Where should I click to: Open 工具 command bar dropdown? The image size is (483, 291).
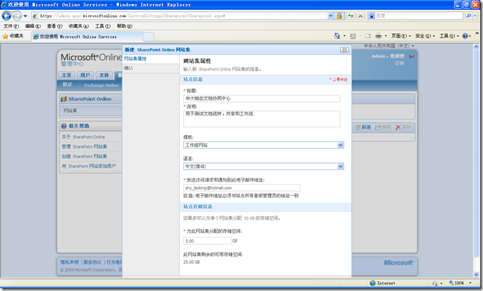449,36
